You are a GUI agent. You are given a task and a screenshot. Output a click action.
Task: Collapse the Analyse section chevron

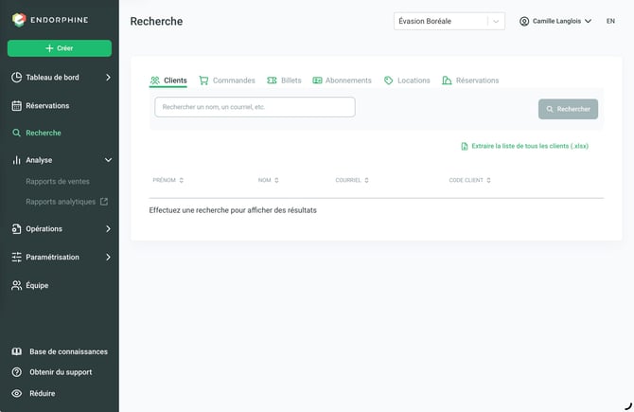pyautogui.click(x=108, y=160)
